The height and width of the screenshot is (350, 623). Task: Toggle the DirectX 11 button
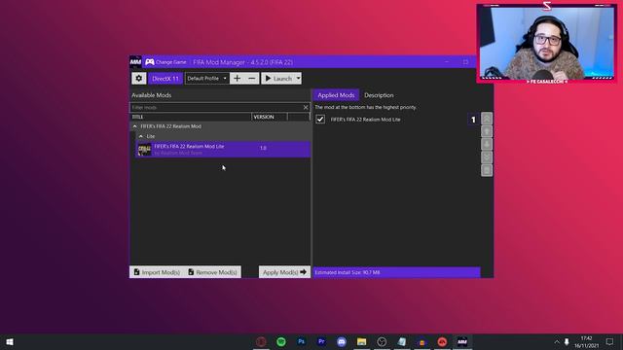[165, 79]
